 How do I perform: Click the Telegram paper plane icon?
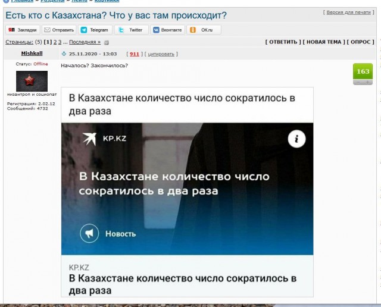click(84, 30)
